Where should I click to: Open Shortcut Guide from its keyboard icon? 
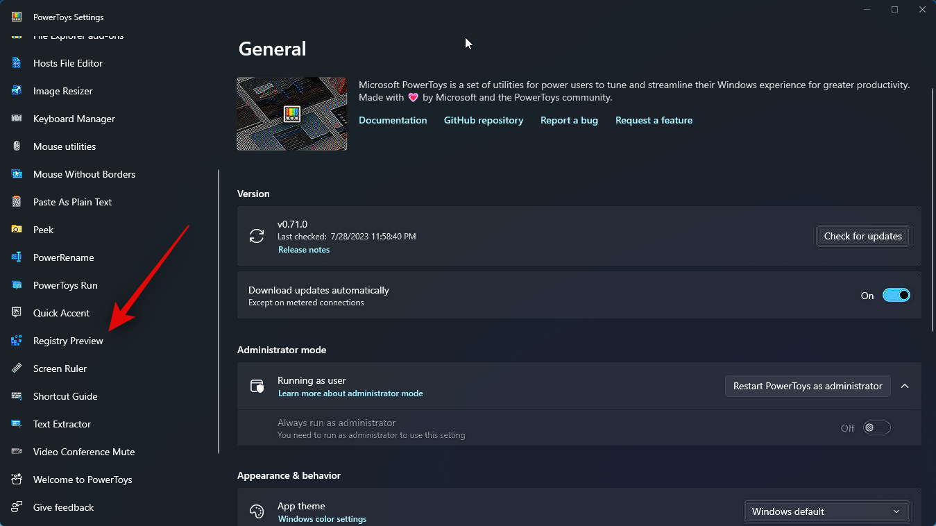point(17,396)
